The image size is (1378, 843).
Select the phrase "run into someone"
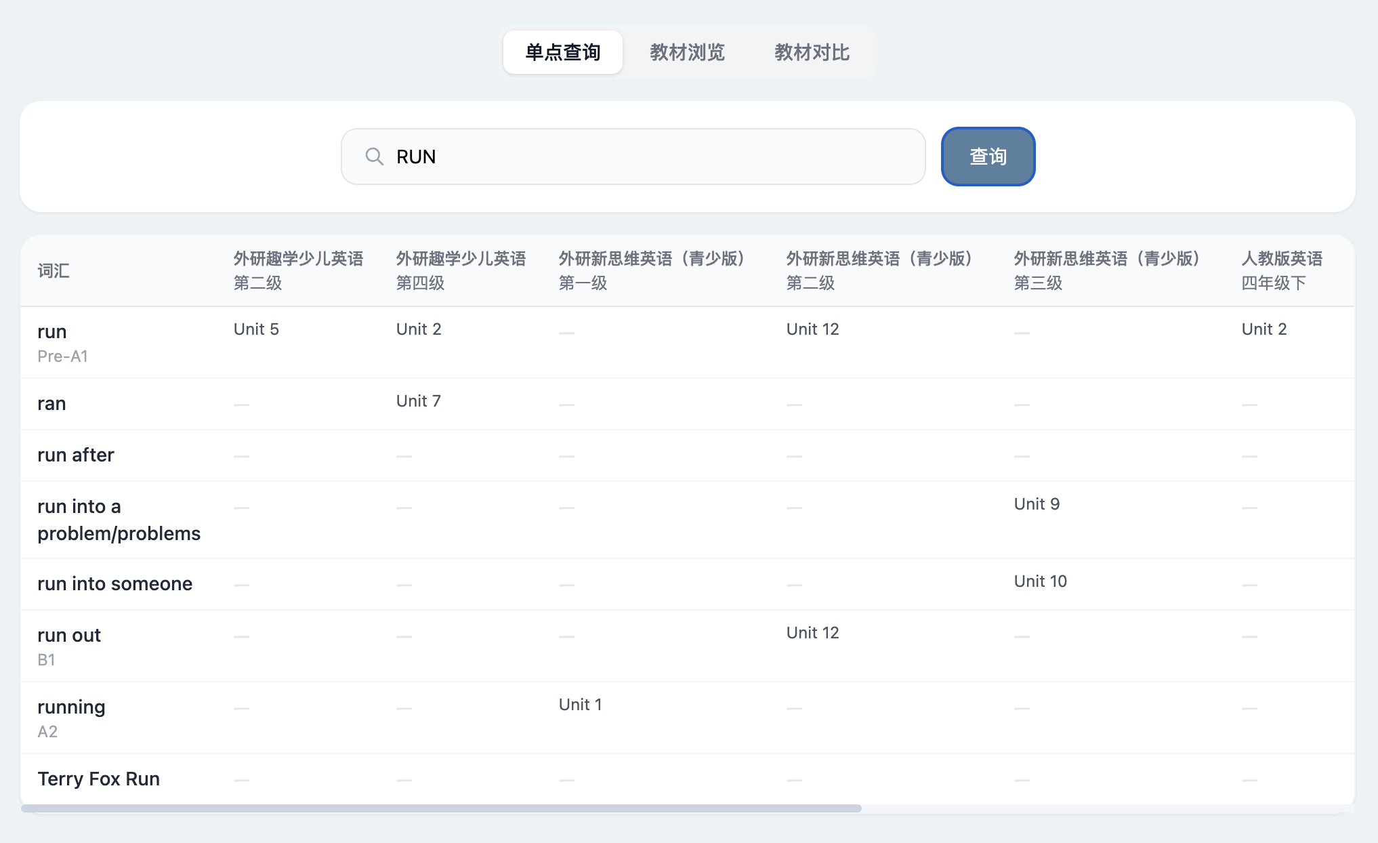115,583
